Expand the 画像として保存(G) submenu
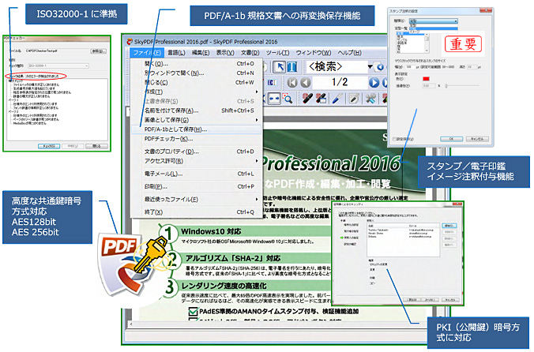Viewport: 534px width, 352px height. [197, 120]
